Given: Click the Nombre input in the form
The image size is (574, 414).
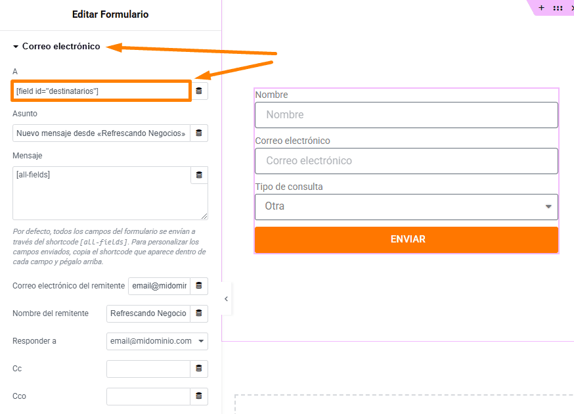Looking at the screenshot, I should pos(407,115).
